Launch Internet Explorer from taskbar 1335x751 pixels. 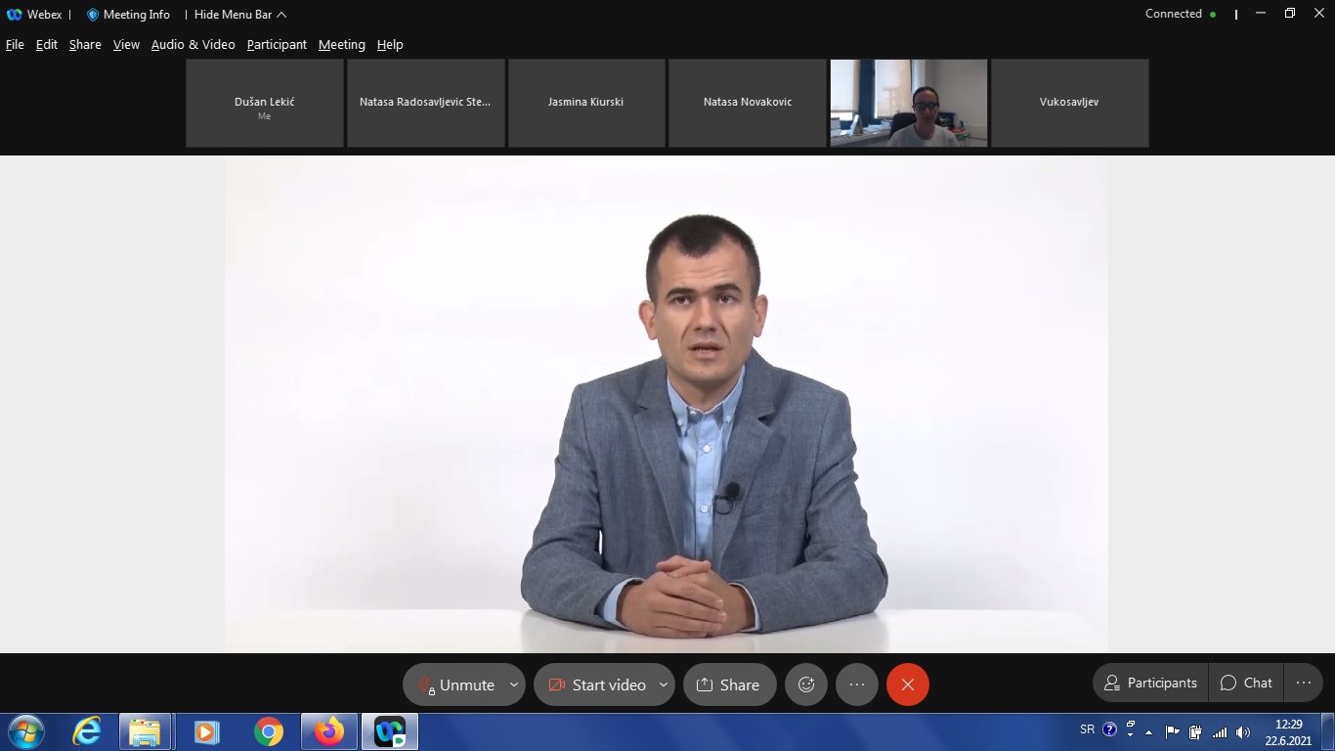tap(87, 731)
